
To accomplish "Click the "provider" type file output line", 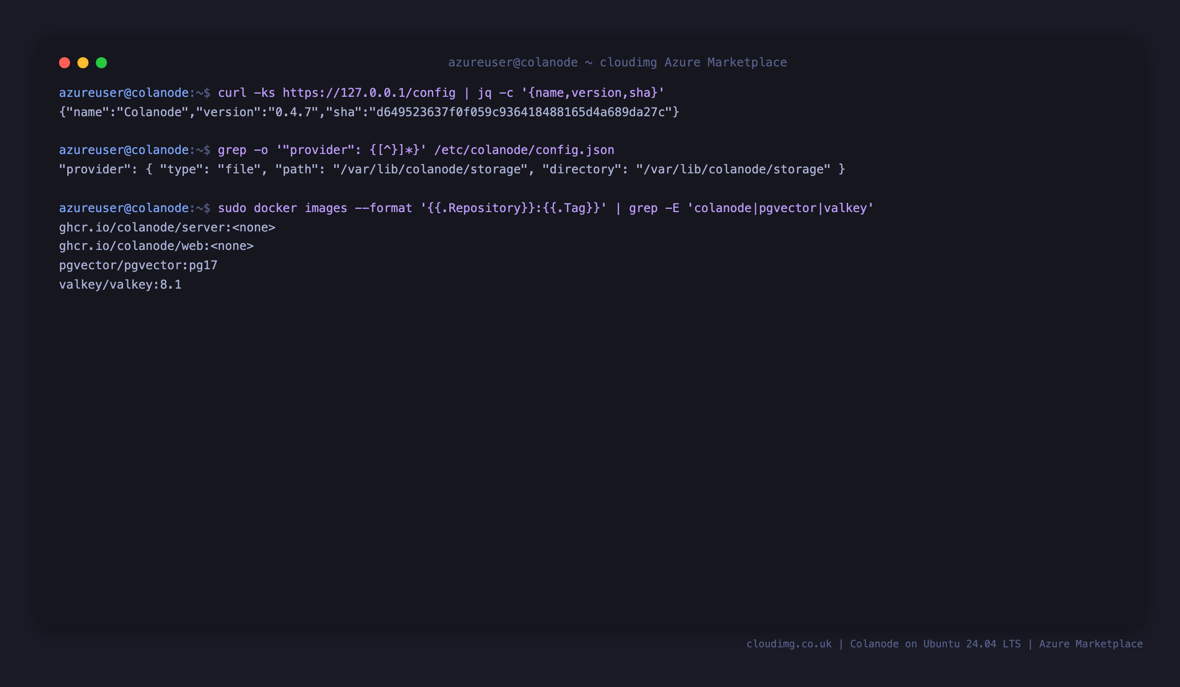I will point(452,169).
